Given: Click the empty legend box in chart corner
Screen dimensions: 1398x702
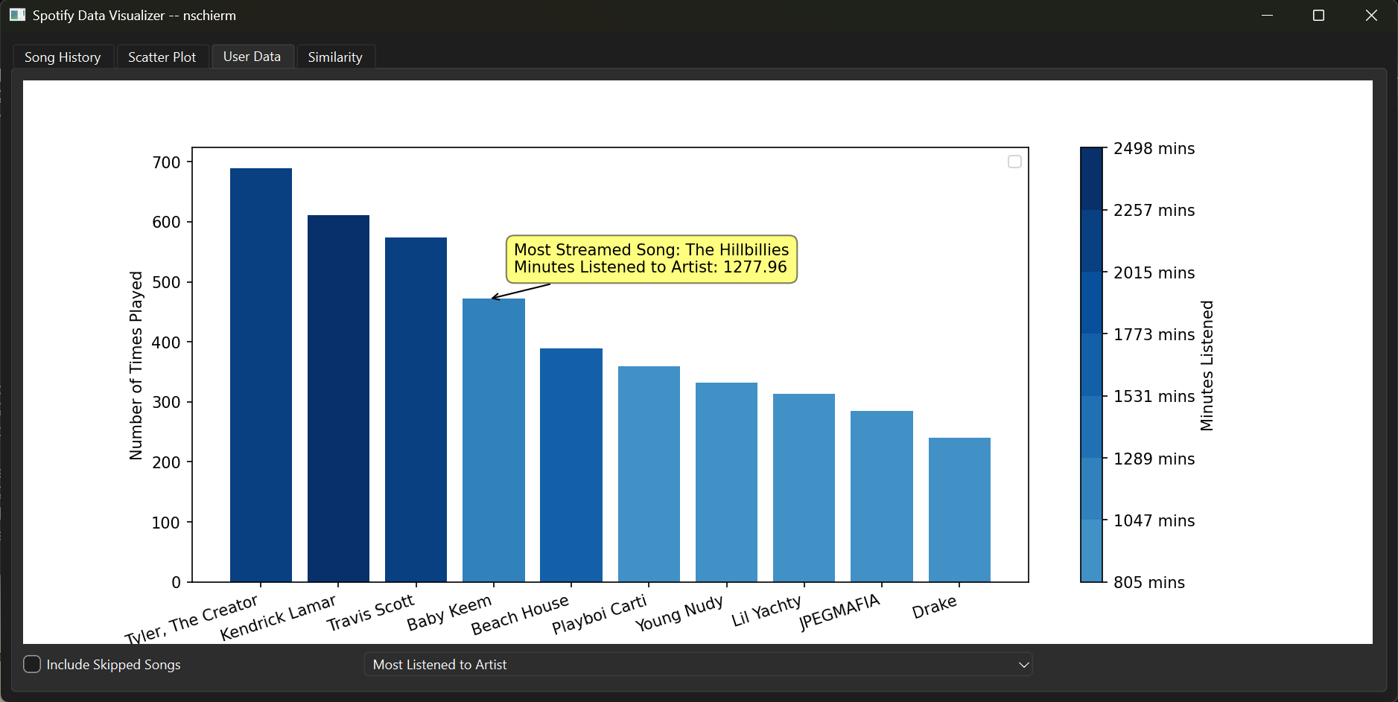Looking at the screenshot, I should (1014, 162).
